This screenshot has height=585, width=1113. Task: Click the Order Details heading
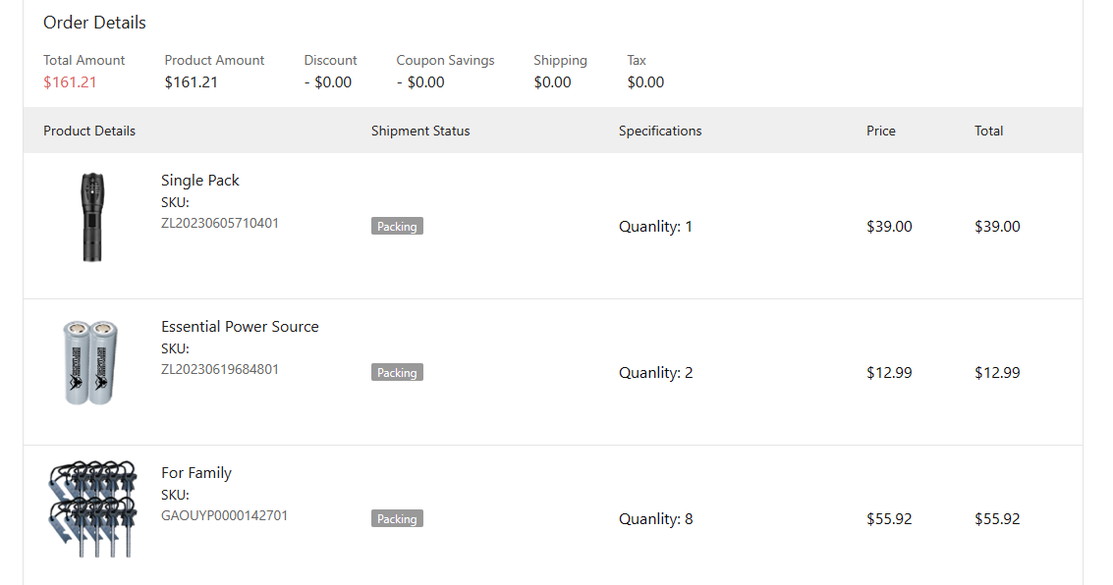[x=94, y=23]
